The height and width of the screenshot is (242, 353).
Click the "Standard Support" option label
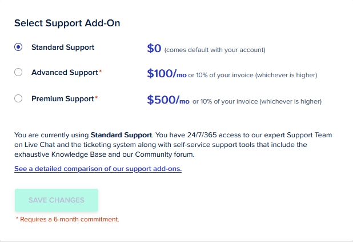pos(63,47)
